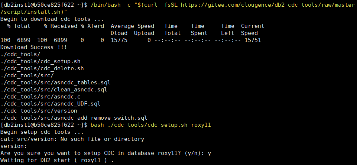Click the ./cdc_tools/src/version path line

click(x=39, y=111)
